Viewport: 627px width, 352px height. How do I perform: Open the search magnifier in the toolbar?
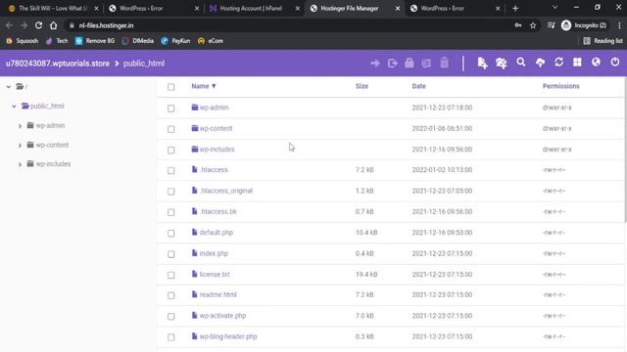(520, 63)
